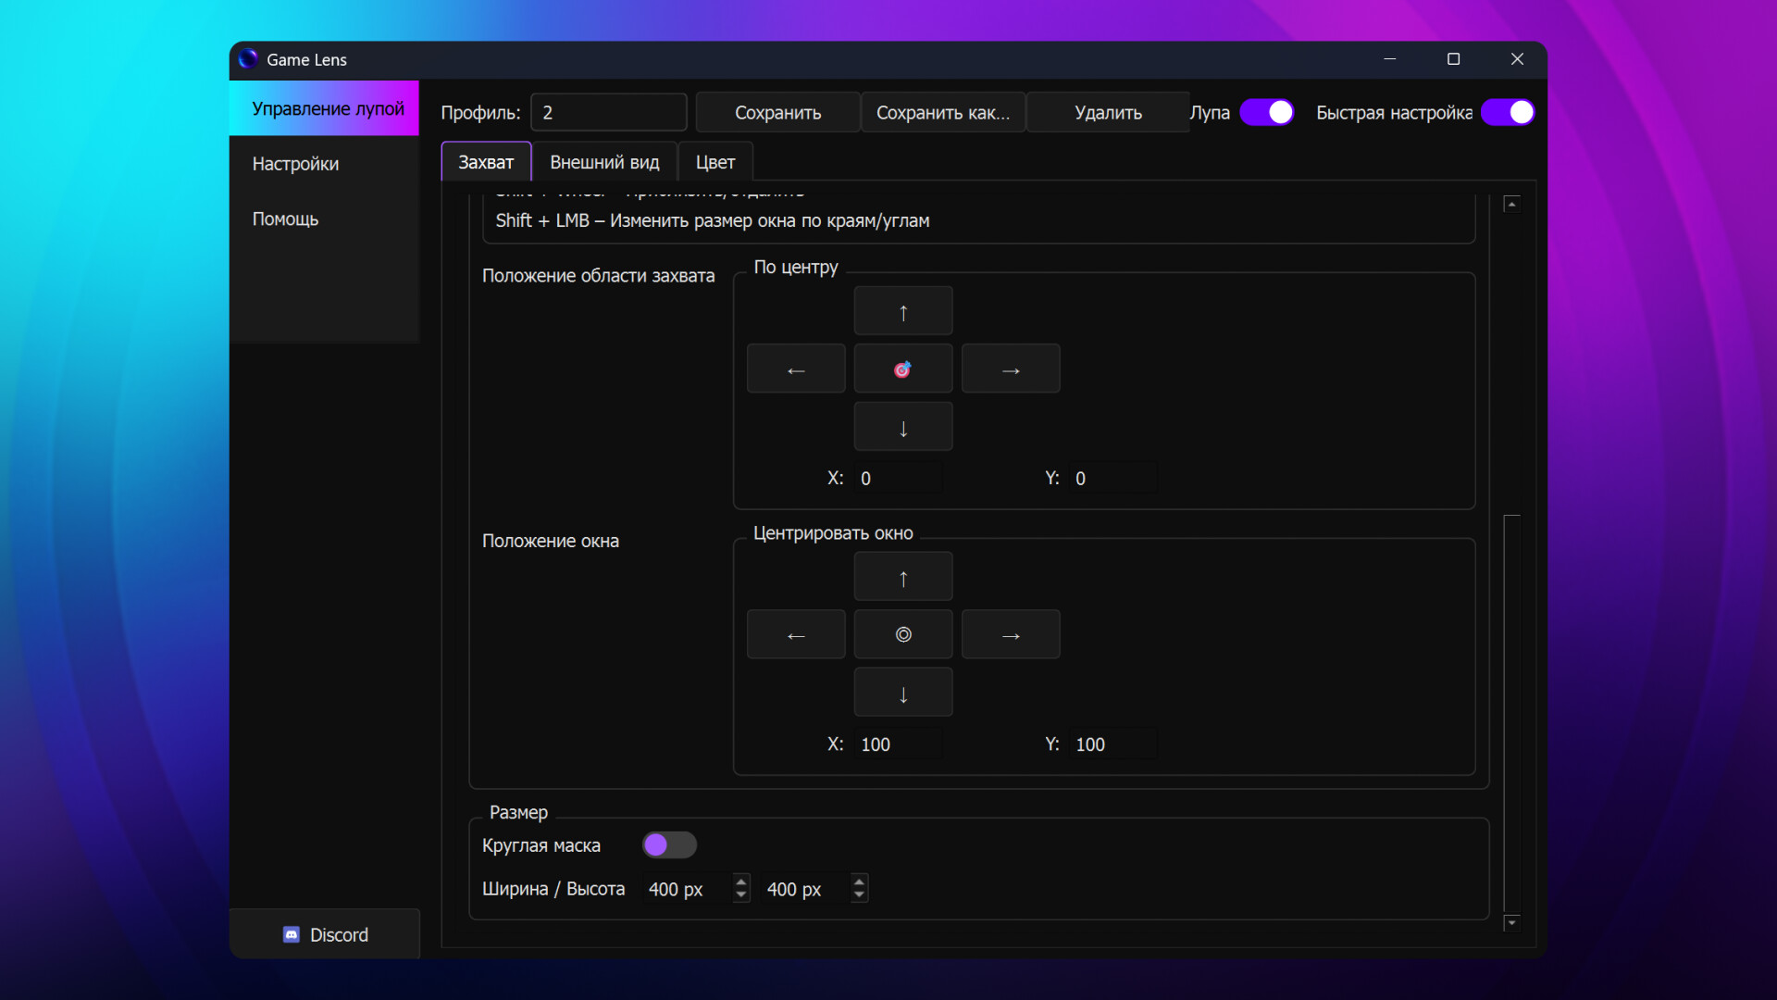
Task: Move capture area right with arrow button
Action: click(1011, 368)
